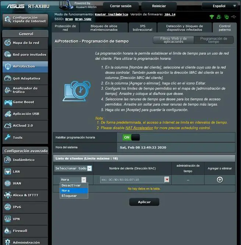Click the WiFi signal status icon
Screen dimensions: 241x245
click(x=212, y=17)
